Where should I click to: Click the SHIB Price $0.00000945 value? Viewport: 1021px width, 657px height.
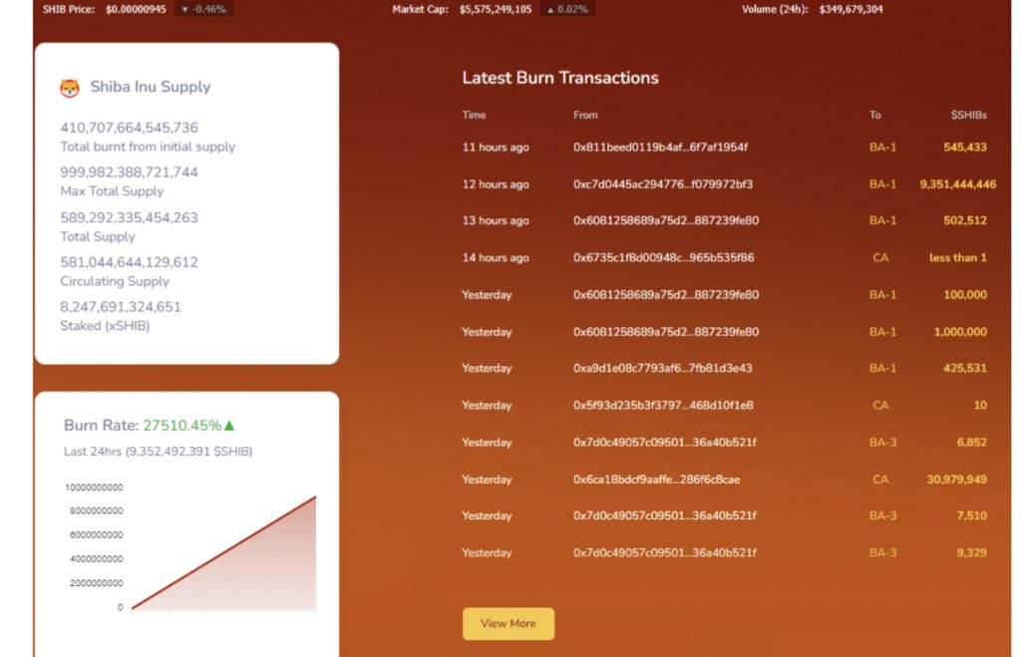coord(136,9)
